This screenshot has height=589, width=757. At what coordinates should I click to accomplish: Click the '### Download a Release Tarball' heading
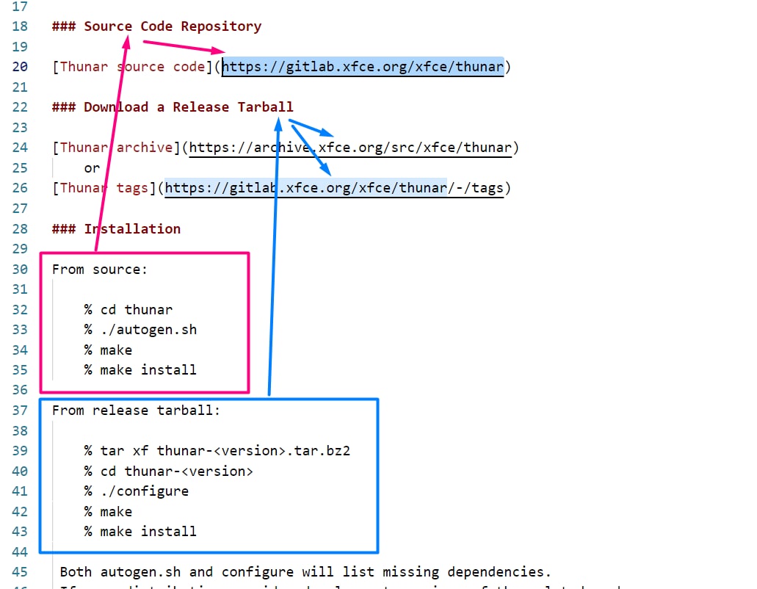pyautogui.click(x=173, y=106)
